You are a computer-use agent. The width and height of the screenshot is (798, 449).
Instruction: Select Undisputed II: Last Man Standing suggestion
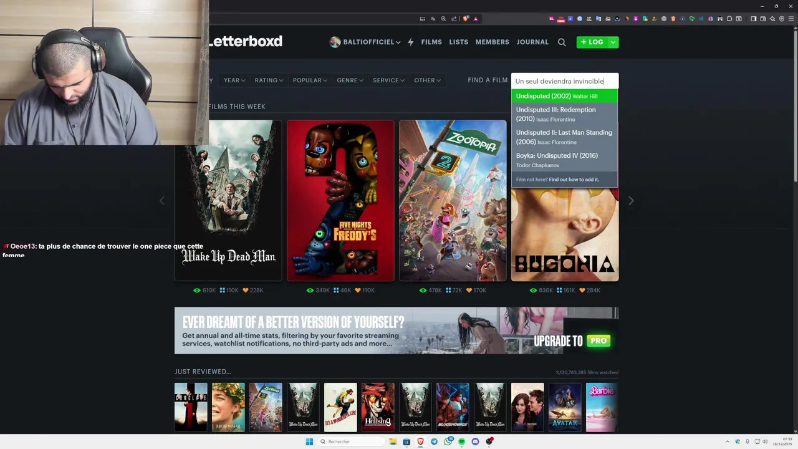coord(564,137)
